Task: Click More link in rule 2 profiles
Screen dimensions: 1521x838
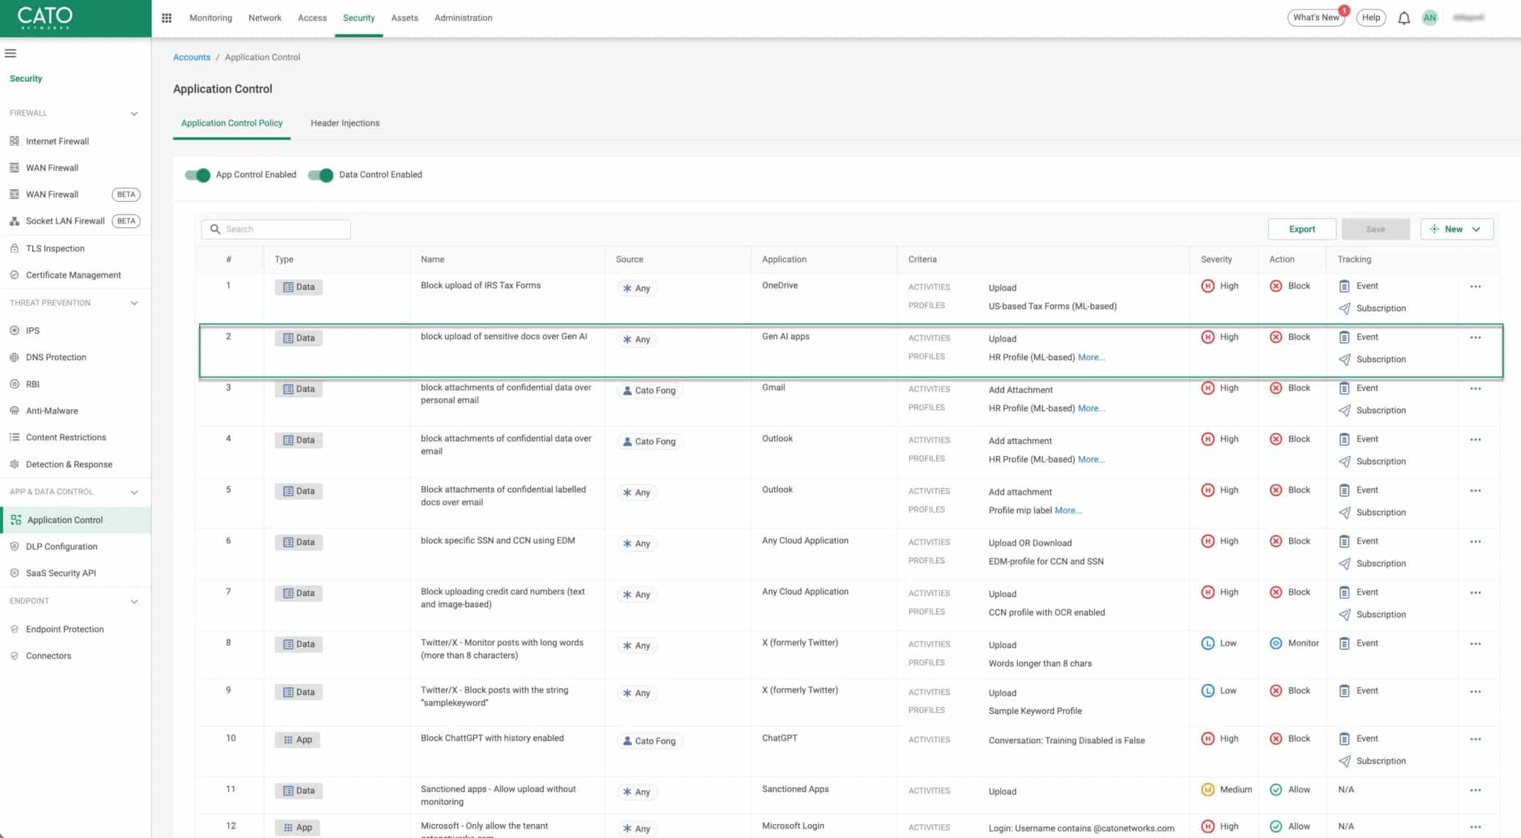Action: tap(1091, 357)
